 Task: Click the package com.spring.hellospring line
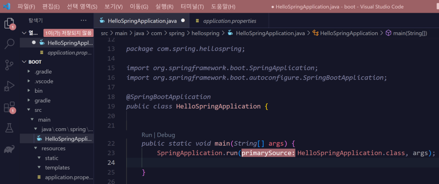[x=186, y=49]
